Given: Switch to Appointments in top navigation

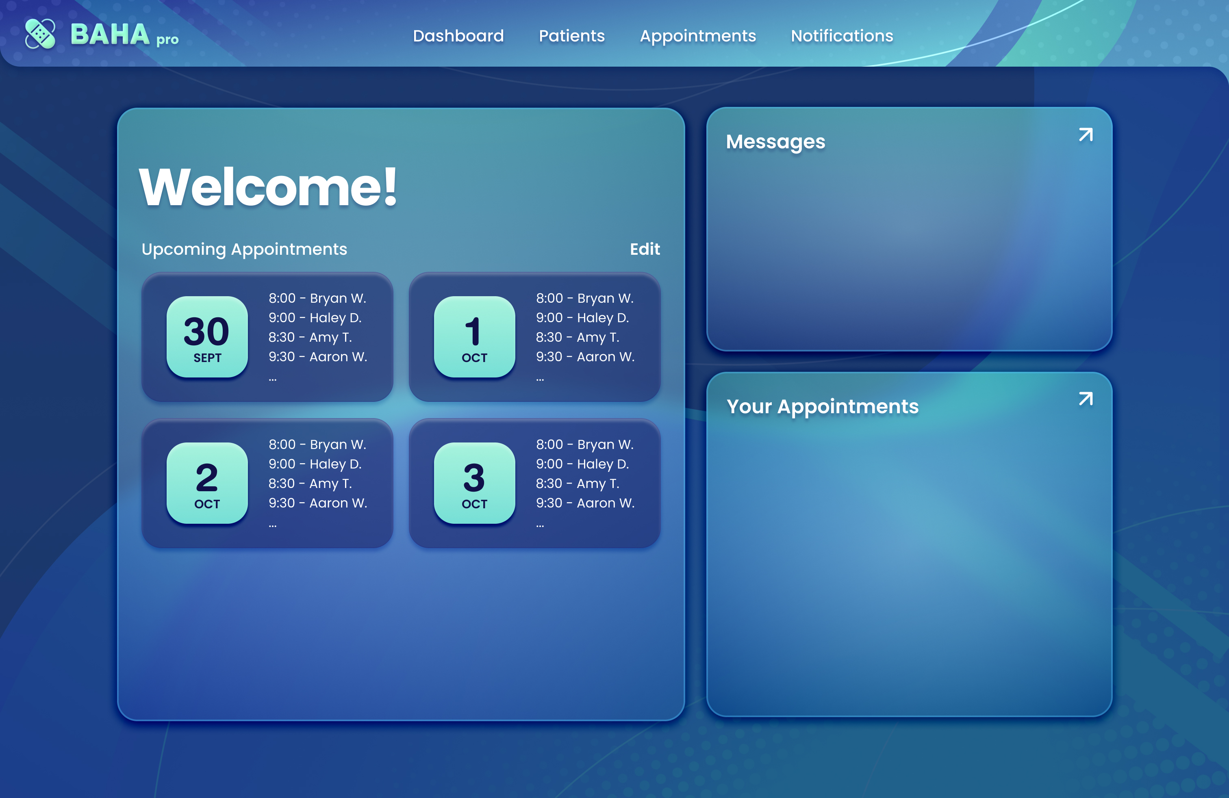Looking at the screenshot, I should [698, 36].
